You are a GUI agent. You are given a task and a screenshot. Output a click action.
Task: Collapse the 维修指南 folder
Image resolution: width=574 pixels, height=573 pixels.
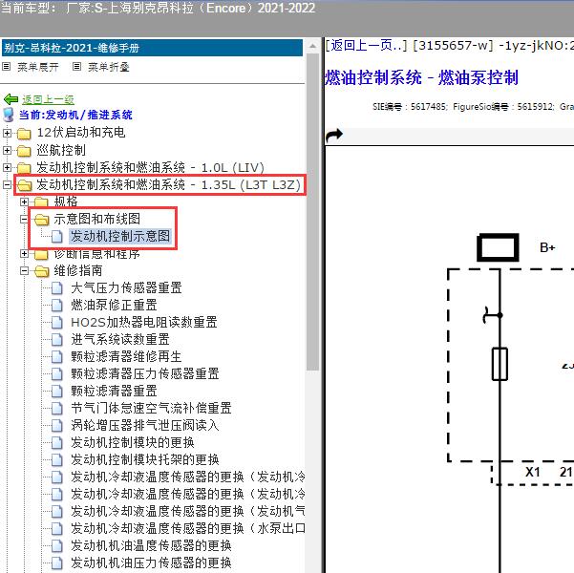pos(24,271)
